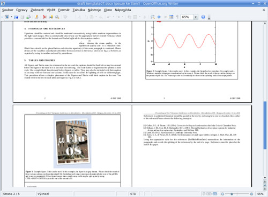Click the application icon in title bar
Screen dimensions: 268x197
click(3, 3)
